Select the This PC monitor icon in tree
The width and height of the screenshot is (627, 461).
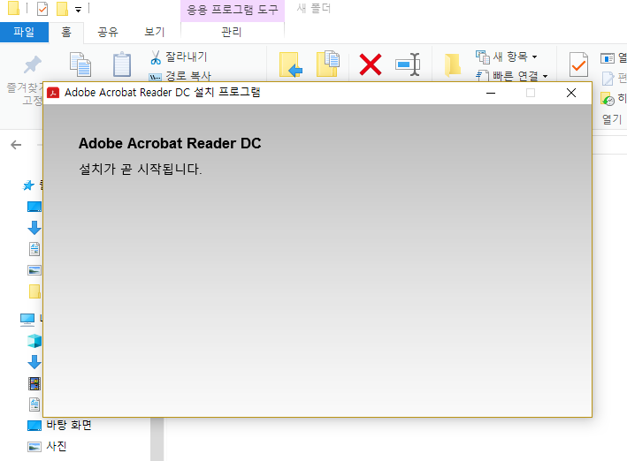[x=27, y=319]
